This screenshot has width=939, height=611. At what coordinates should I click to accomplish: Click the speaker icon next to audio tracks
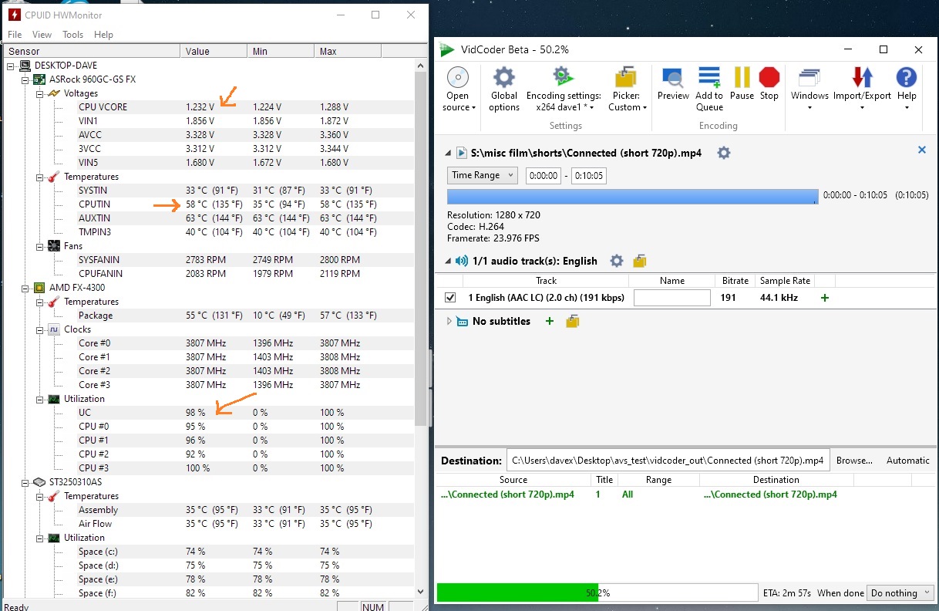pyautogui.click(x=462, y=261)
